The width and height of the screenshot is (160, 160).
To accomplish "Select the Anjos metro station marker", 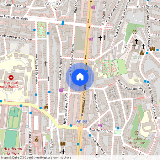I will click(82, 115).
